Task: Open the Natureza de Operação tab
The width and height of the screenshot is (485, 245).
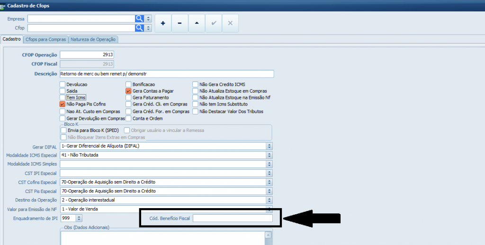Action: (93, 39)
